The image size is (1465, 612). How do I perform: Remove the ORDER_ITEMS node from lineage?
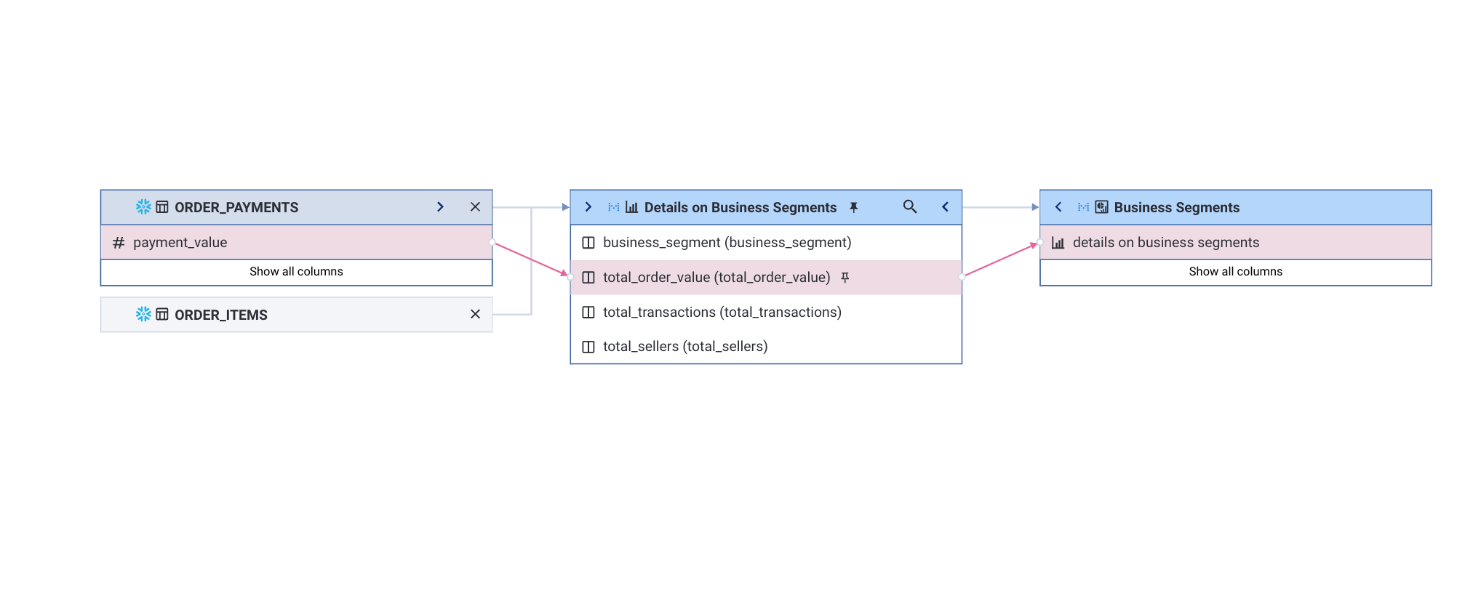pos(475,314)
